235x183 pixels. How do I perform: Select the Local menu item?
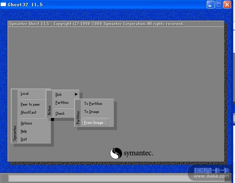point(25,94)
